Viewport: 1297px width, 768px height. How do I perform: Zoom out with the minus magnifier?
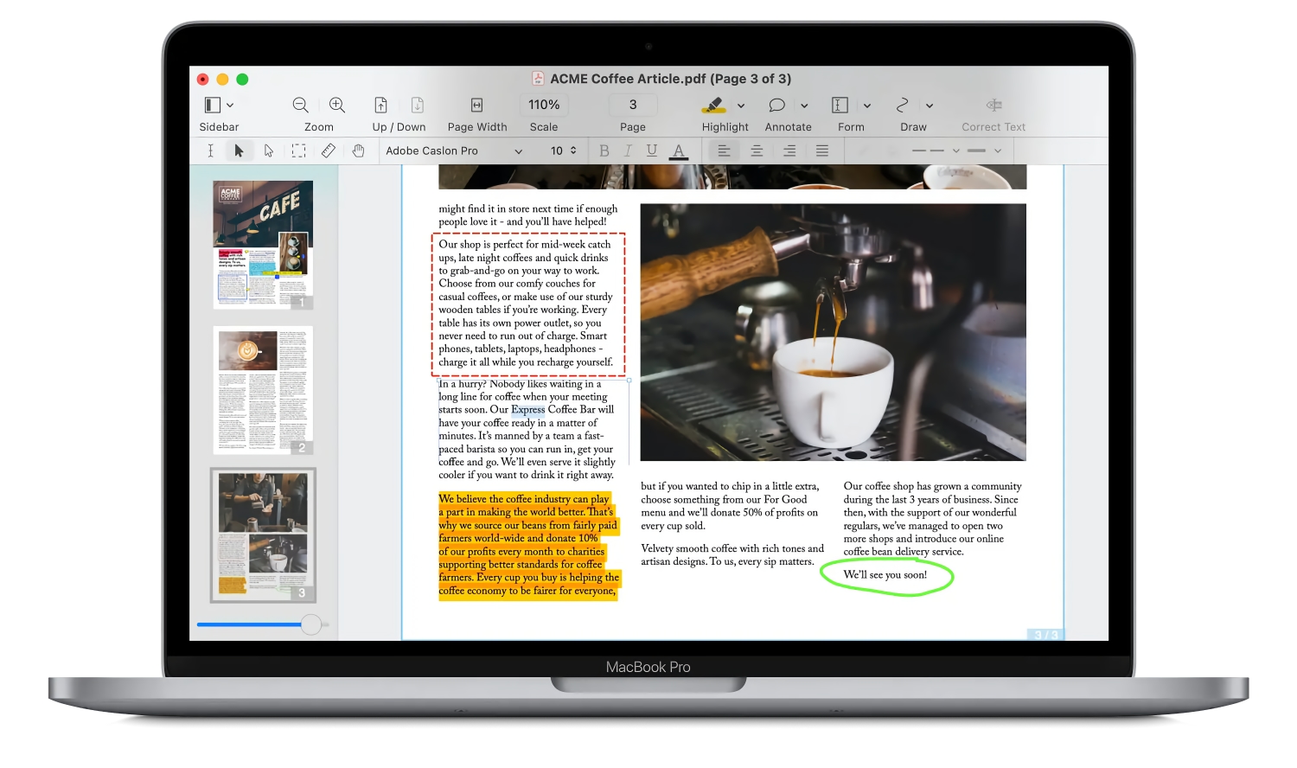(300, 105)
